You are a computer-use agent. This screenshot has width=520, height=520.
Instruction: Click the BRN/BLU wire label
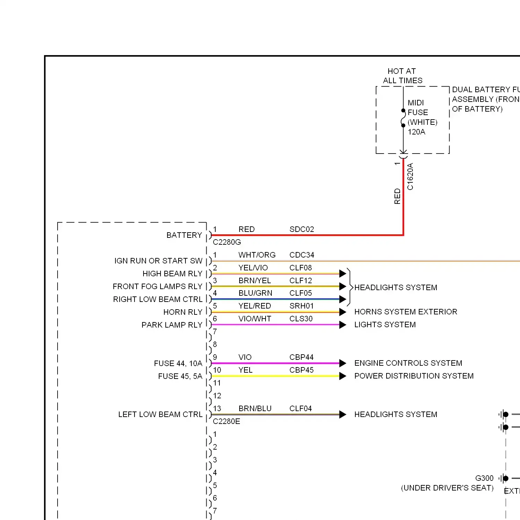(255, 408)
